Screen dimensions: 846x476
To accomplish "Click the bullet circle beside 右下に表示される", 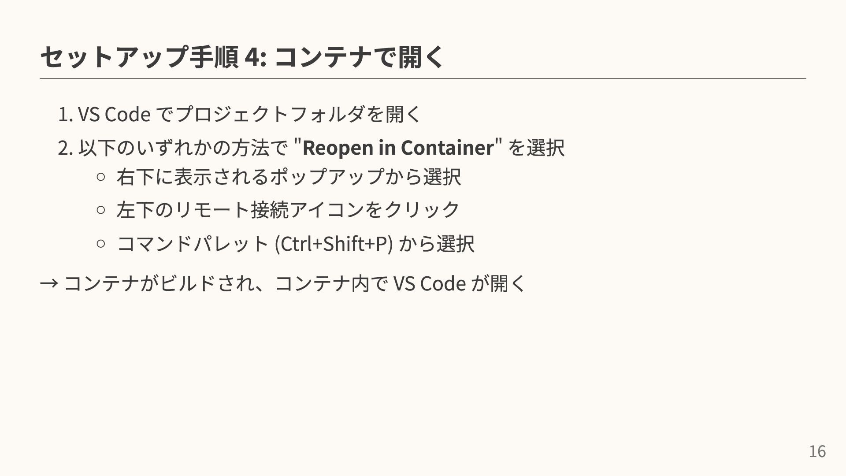I will 100,177.
